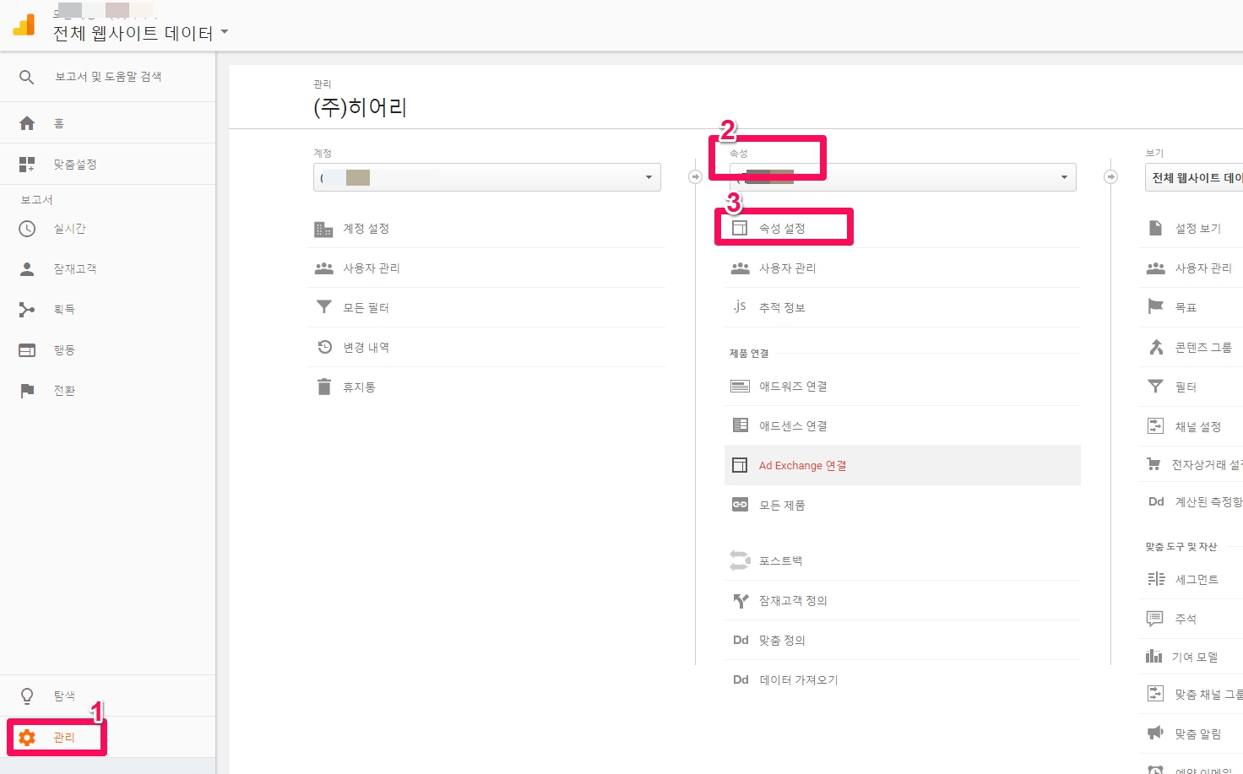Click the 모든 필터 funnel icon
Viewport: 1243px width, 774px height.
point(324,307)
